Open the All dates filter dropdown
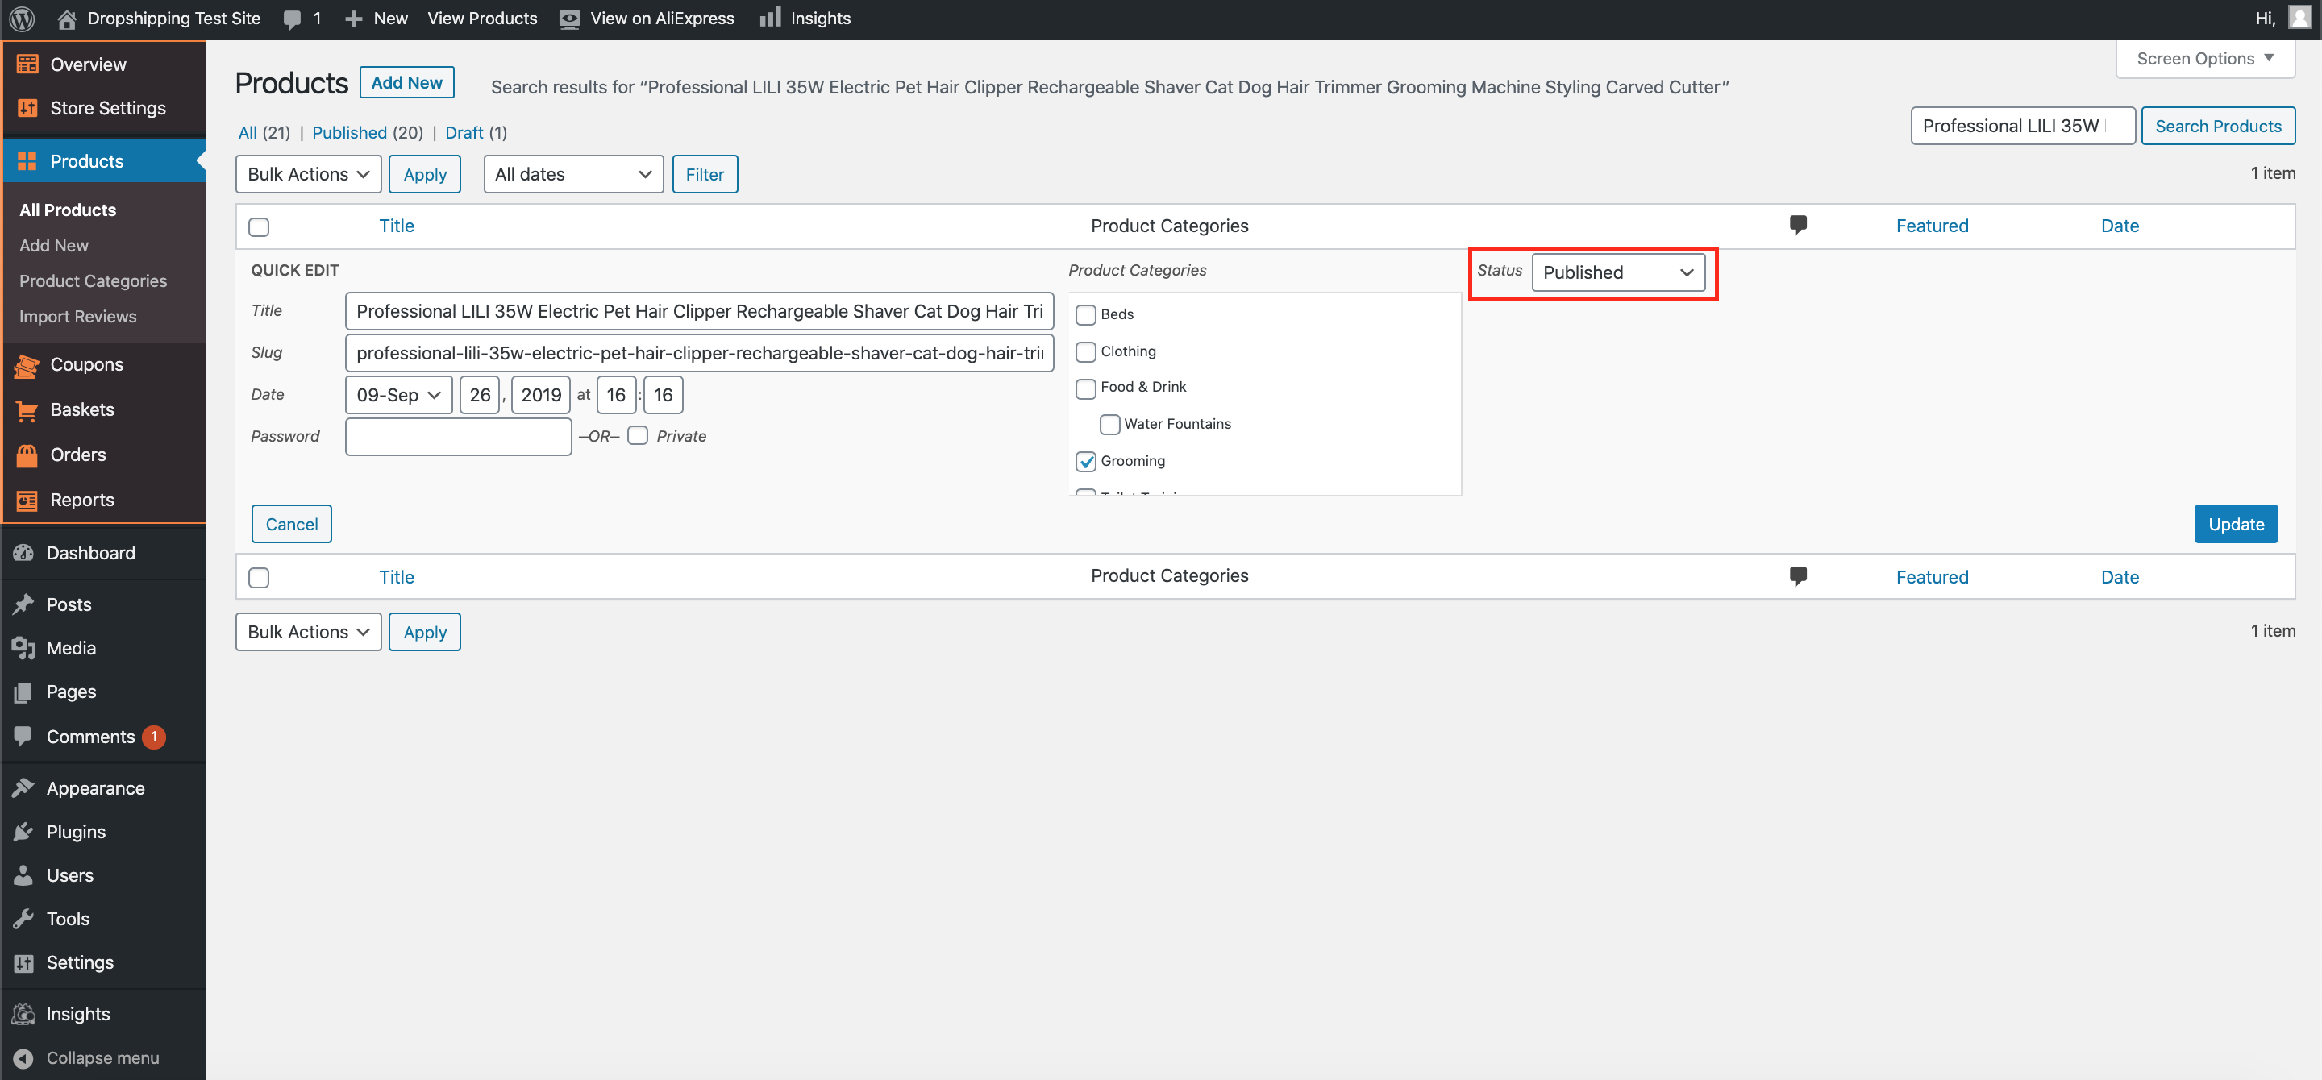Screen dimensions: 2322x1080 click(x=572, y=175)
